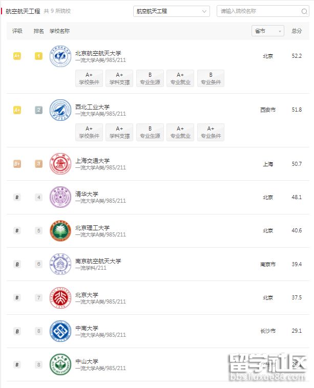Viewport: 314px width, 388px height.
Task: Open 北京航空航天大学 name link
Action: tap(98, 53)
